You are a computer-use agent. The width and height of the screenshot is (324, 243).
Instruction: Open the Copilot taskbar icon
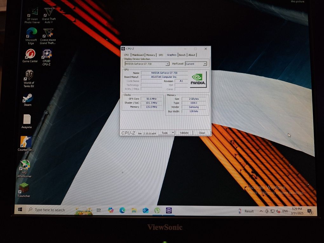coord(111,210)
